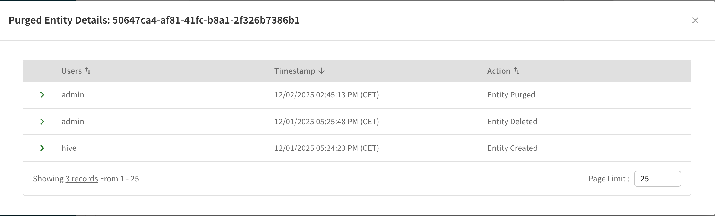The height and width of the screenshot is (216, 715).
Task: Select the admin user in Entity Deleted row
Action: tap(73, 122)
